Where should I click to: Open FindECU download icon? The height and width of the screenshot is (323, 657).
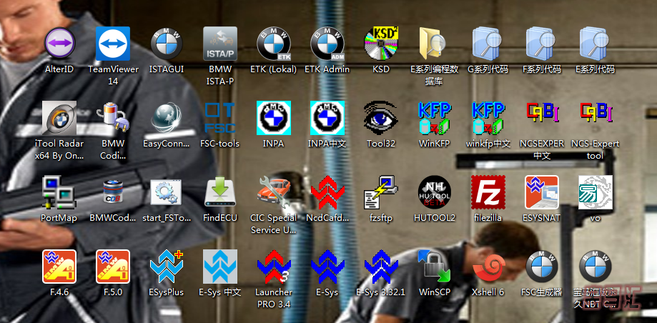(x=220, y=192)
